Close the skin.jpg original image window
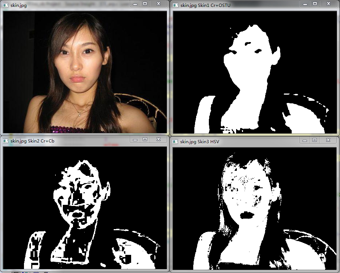Viewport: 340px width, 273px height. (158, 4)
